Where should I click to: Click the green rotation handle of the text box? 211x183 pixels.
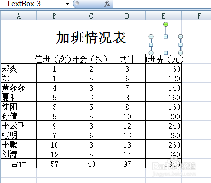coord(166,24)
